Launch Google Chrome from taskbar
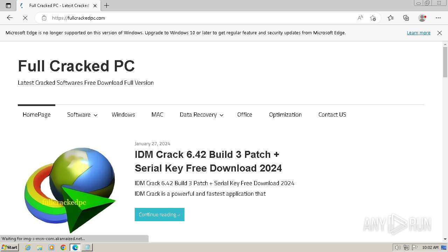 click(63, 247)
